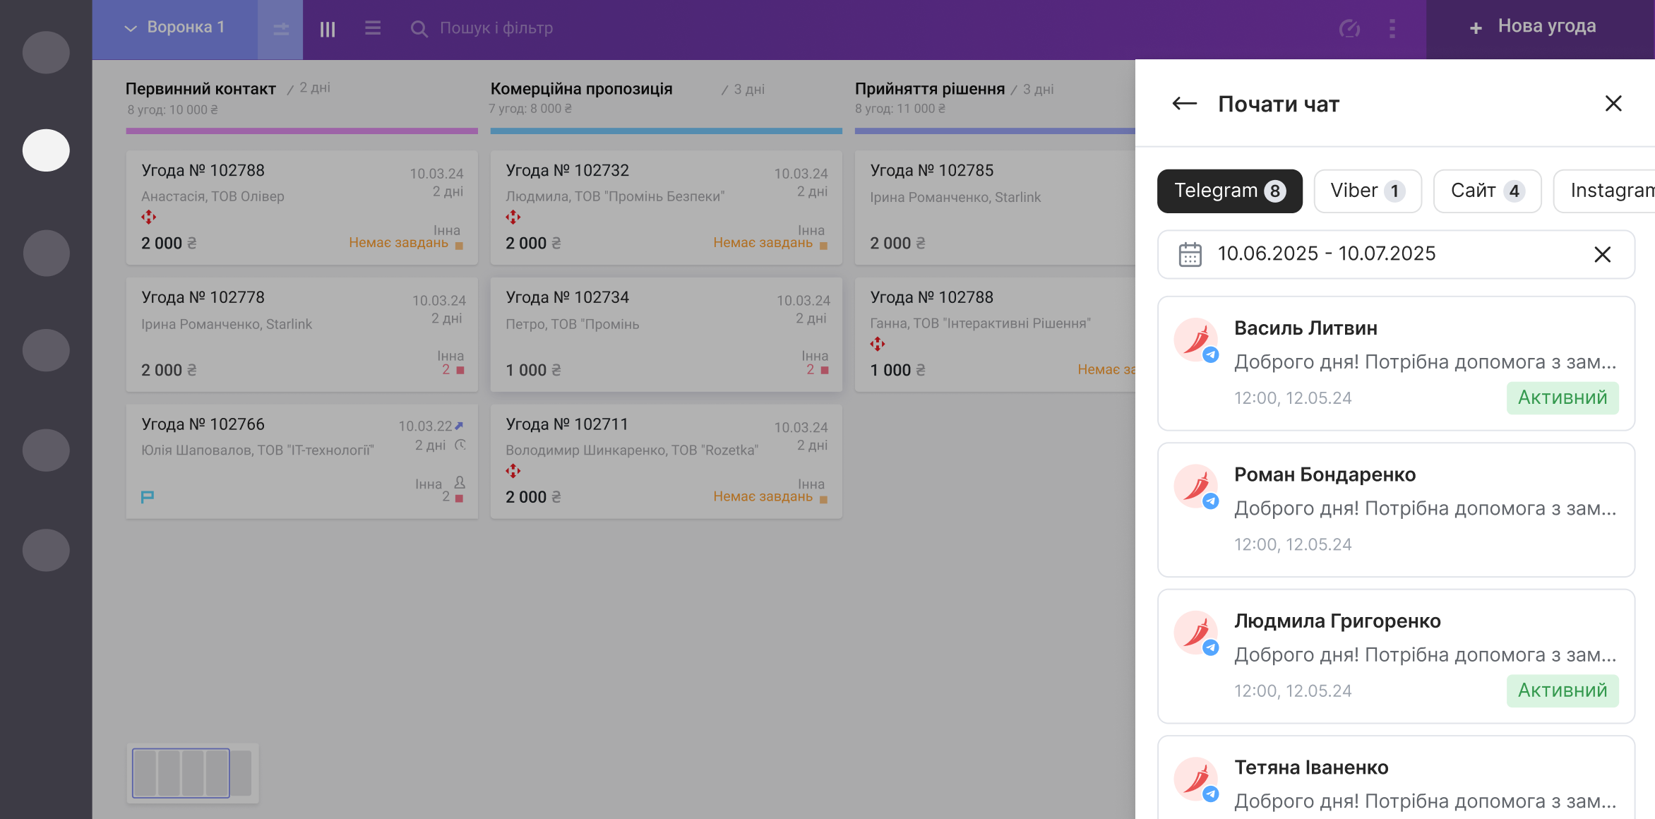Switch to list view icon
The image size is (1655, 819).
pos(372,28)
